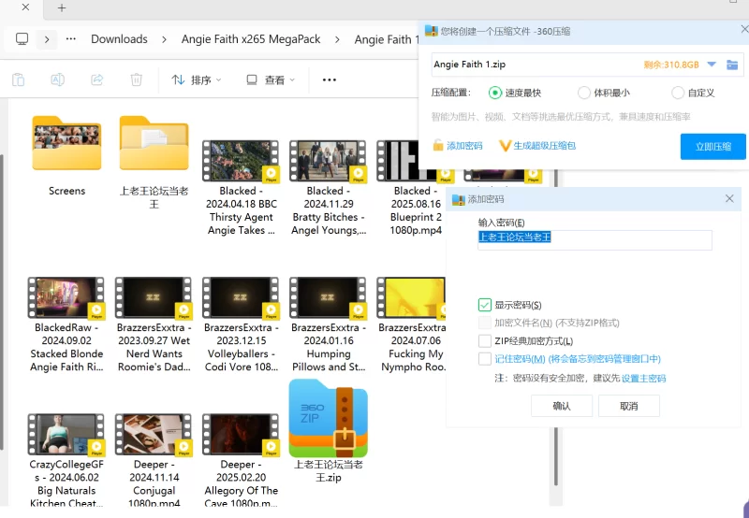Click the 立即压缩 button
This screenshot has width=749, height=518.
[x=712, y=147]
